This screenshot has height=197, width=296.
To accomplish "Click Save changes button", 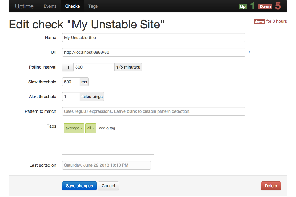I will pos(79,186).
